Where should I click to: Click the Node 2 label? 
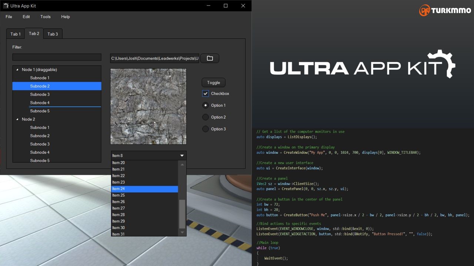(29, 119)
